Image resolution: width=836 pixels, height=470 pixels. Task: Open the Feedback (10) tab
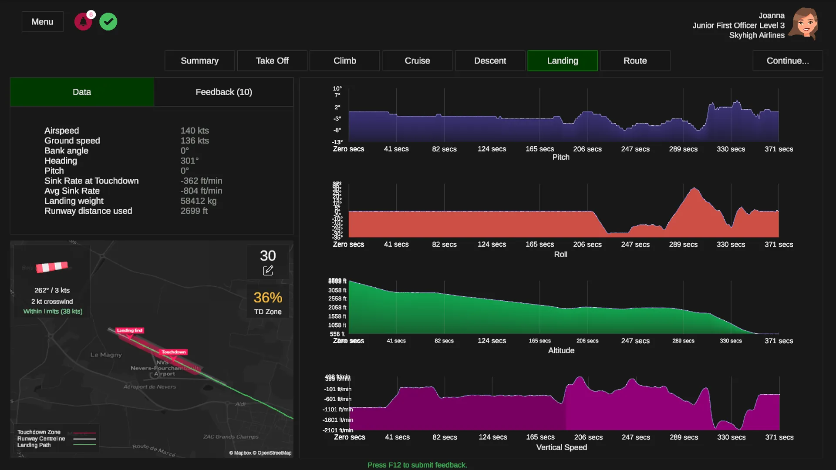[x=223, y=92]
